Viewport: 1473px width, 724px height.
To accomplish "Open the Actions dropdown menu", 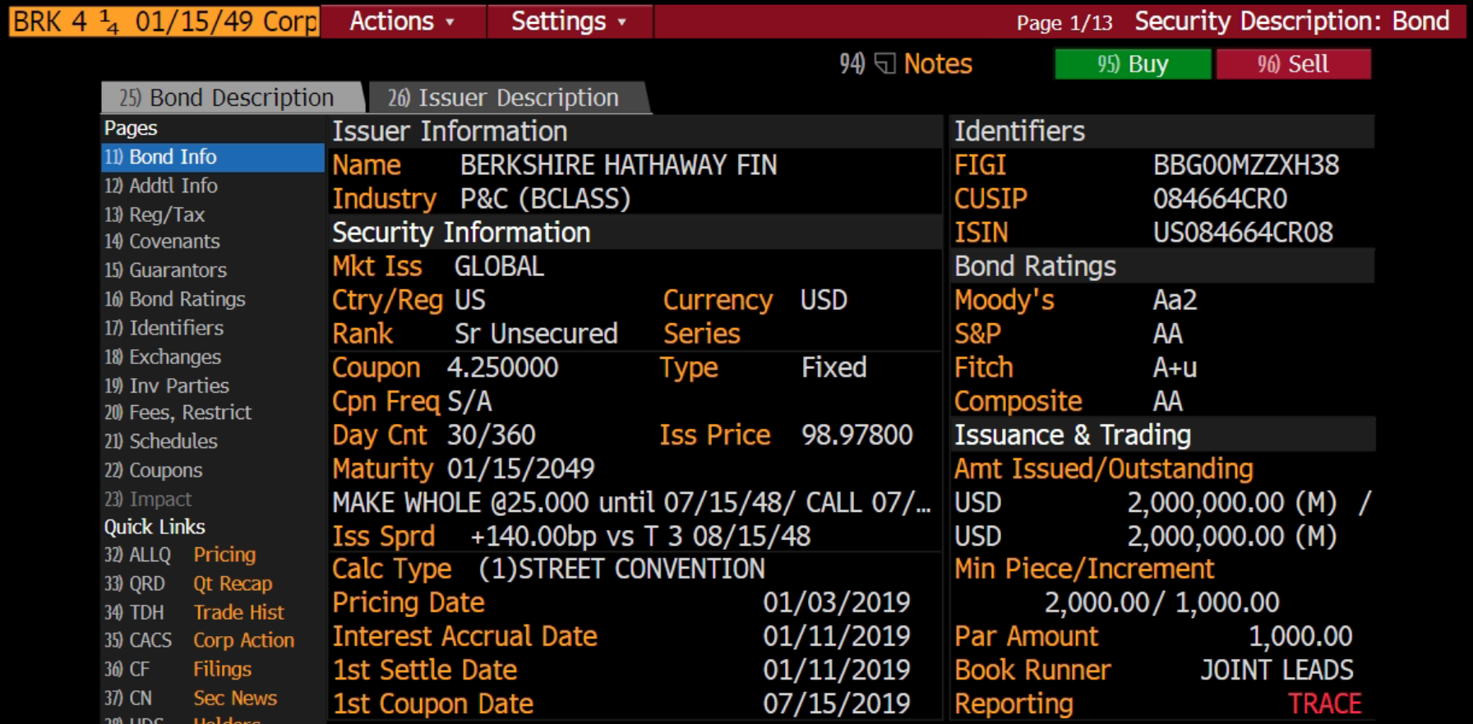I will pos(403,21).
